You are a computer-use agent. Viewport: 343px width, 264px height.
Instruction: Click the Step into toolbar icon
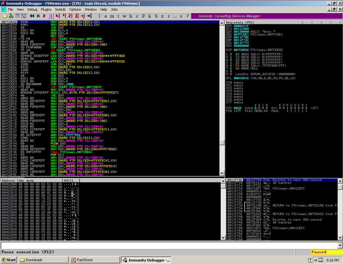[x=58, y=16]
